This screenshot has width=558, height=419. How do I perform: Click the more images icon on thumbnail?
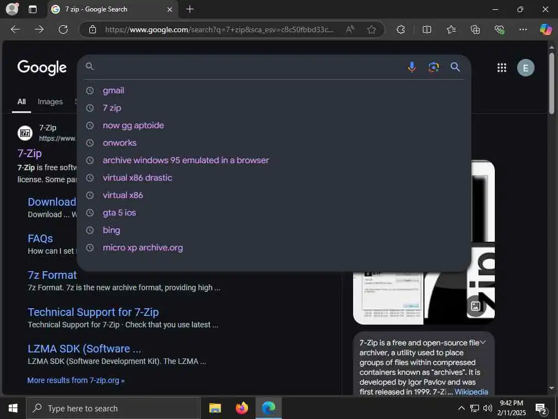[476, 306]
